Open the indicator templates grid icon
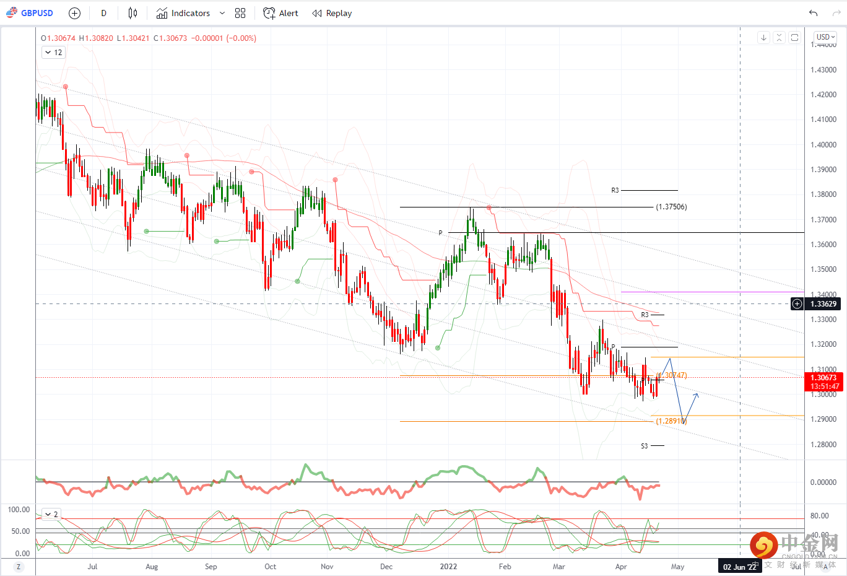This screenshot has height=576, width=847. pyautogui.click(x=240, y=13)
